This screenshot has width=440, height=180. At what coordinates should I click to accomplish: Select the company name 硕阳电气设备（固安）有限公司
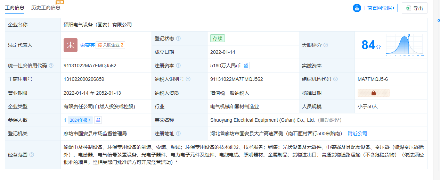tap(98, 25)
